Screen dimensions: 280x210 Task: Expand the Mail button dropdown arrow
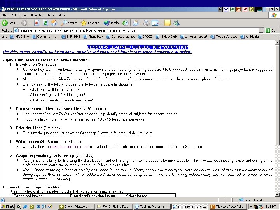pyautogui.click(x=140, y=23)
